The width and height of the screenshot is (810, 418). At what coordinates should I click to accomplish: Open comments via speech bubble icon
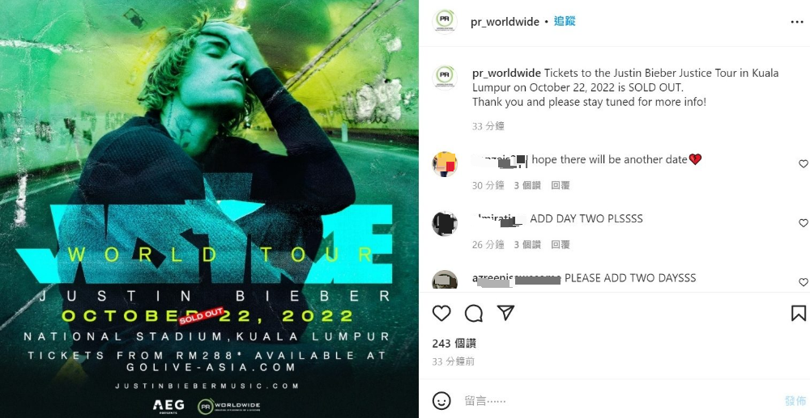point(474,314)
